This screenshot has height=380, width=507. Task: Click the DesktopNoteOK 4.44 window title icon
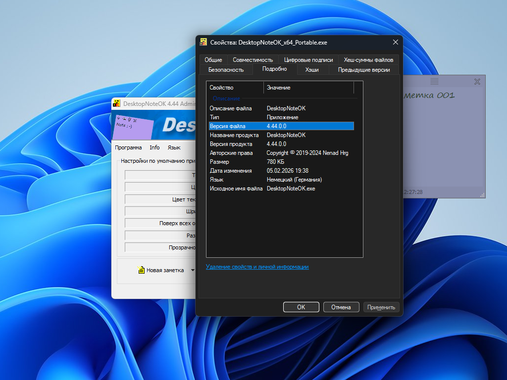click(x=116, y=104)
